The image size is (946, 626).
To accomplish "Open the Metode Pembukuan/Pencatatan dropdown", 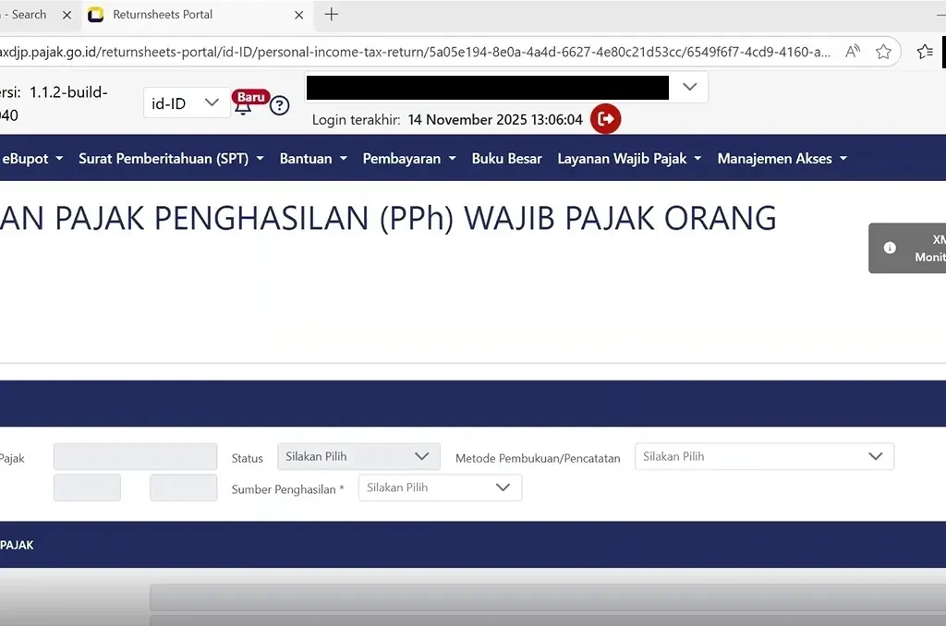I will 764,456.
